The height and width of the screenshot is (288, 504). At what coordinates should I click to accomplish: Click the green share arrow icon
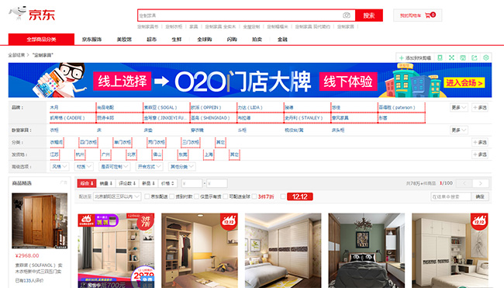(x=474, y=57)
